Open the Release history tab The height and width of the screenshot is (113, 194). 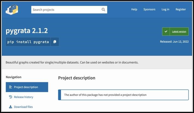click(x=23, y=97)
